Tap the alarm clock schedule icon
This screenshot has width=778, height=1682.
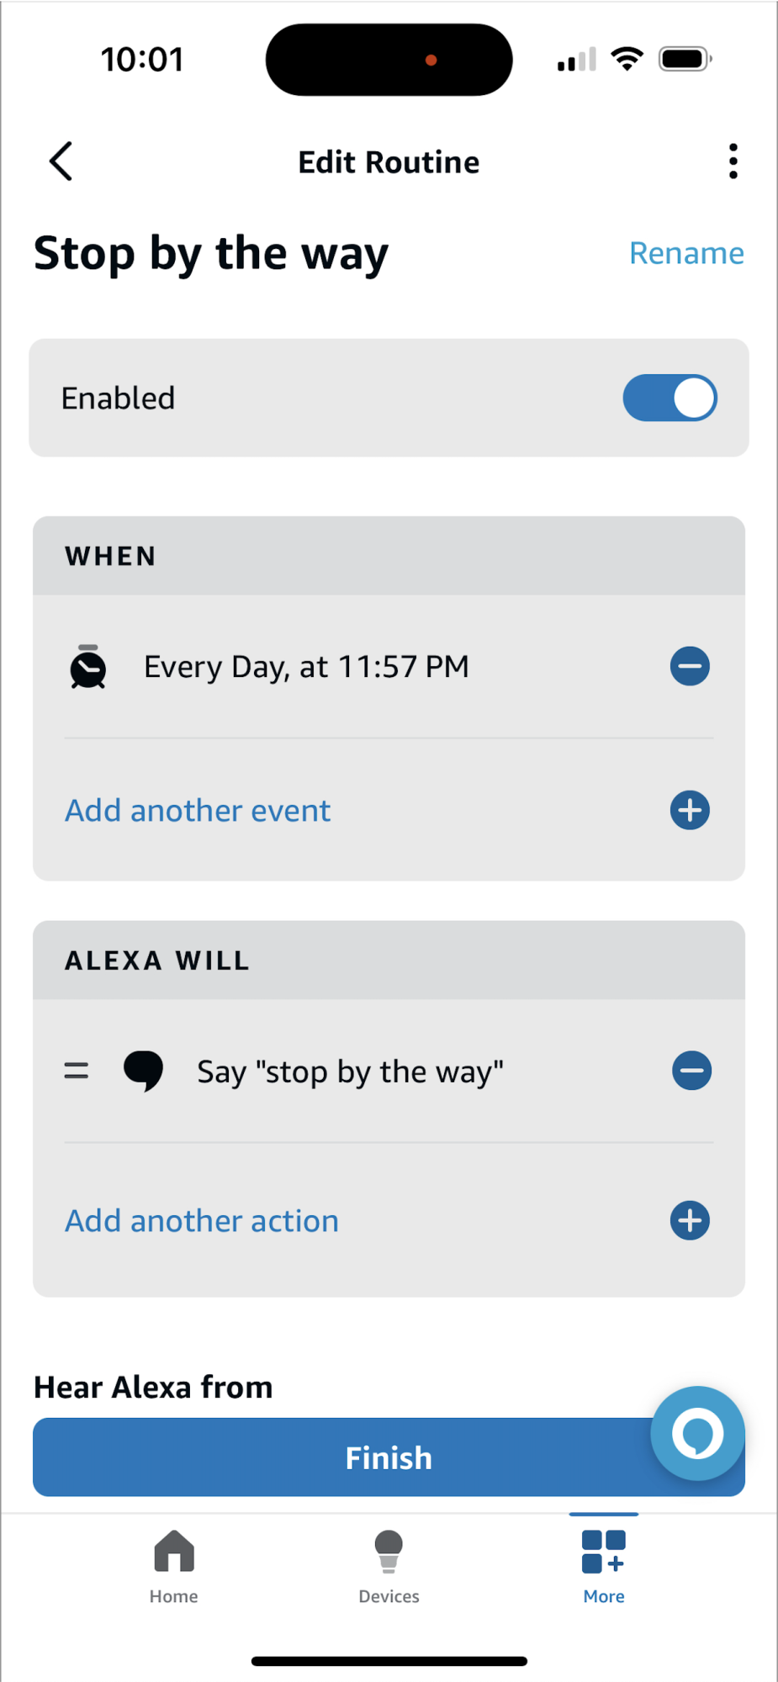pos(88,667)
